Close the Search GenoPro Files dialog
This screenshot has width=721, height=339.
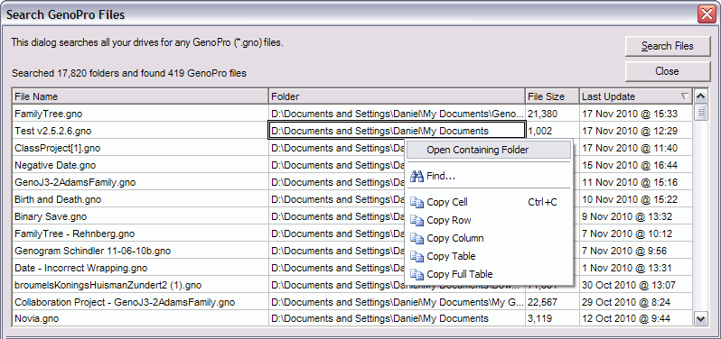707,14
